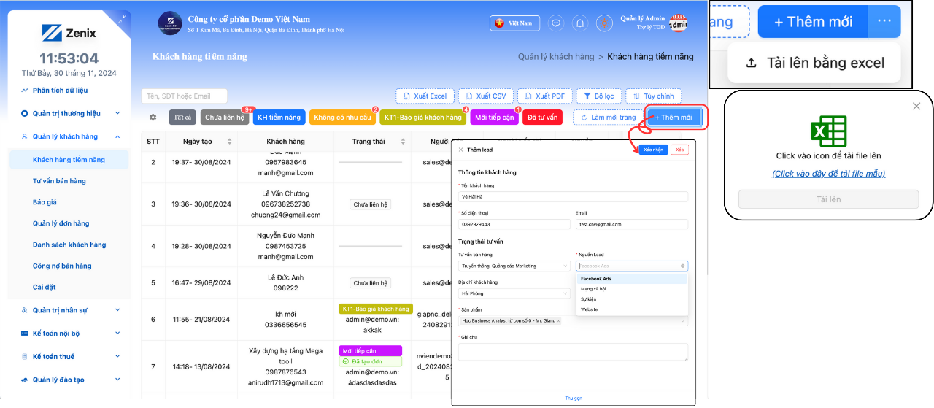934x408 pixels.
Task: Open Báo giá in the sidebar
Action: 45,202
